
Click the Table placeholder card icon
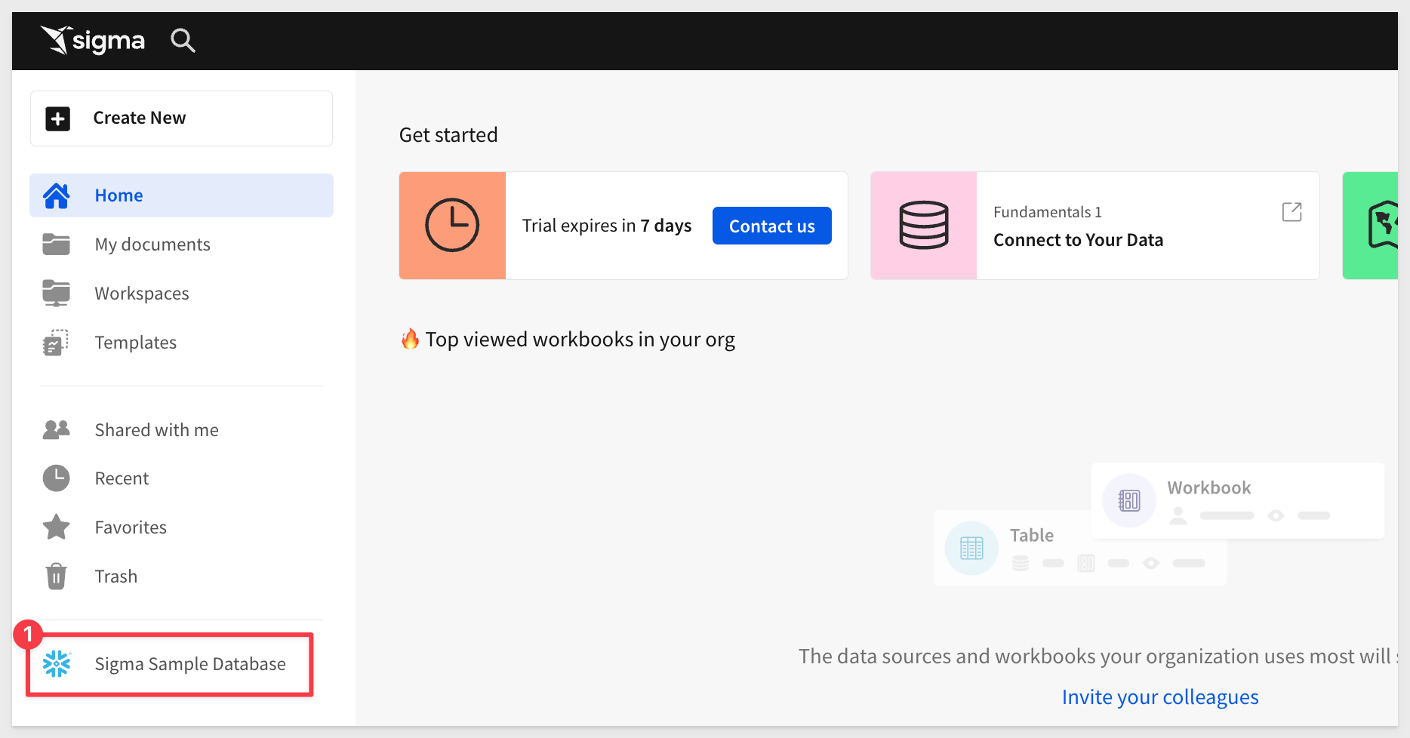coord(971,548)
